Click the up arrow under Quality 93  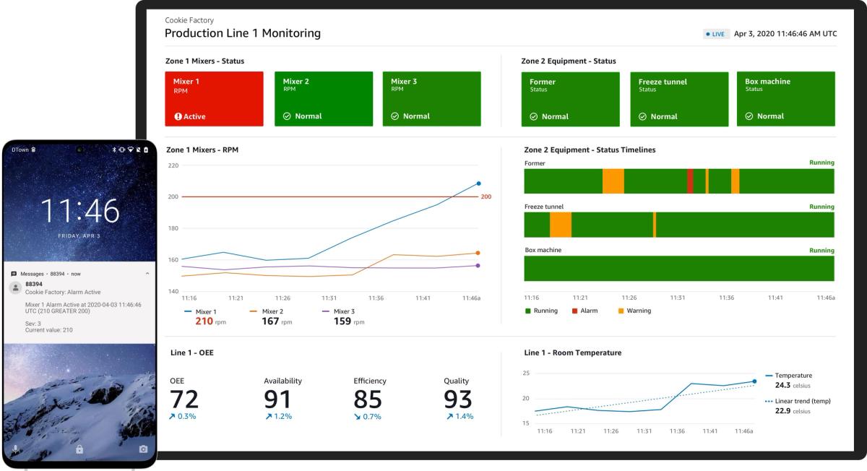click(x=448, y=416)
